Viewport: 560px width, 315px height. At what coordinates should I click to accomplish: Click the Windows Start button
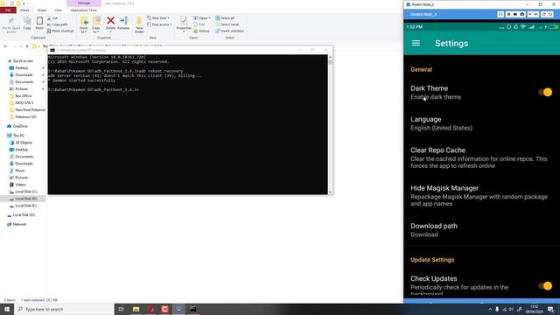(x=7, y=309)
